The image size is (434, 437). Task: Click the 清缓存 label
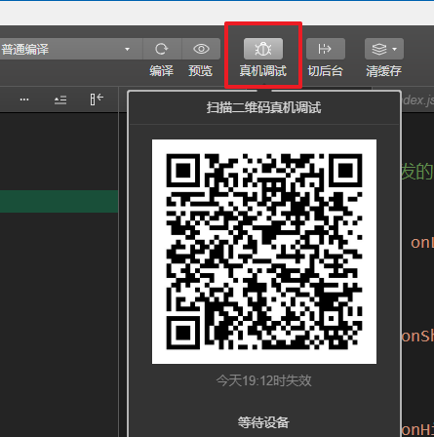[x=384, y=71]
